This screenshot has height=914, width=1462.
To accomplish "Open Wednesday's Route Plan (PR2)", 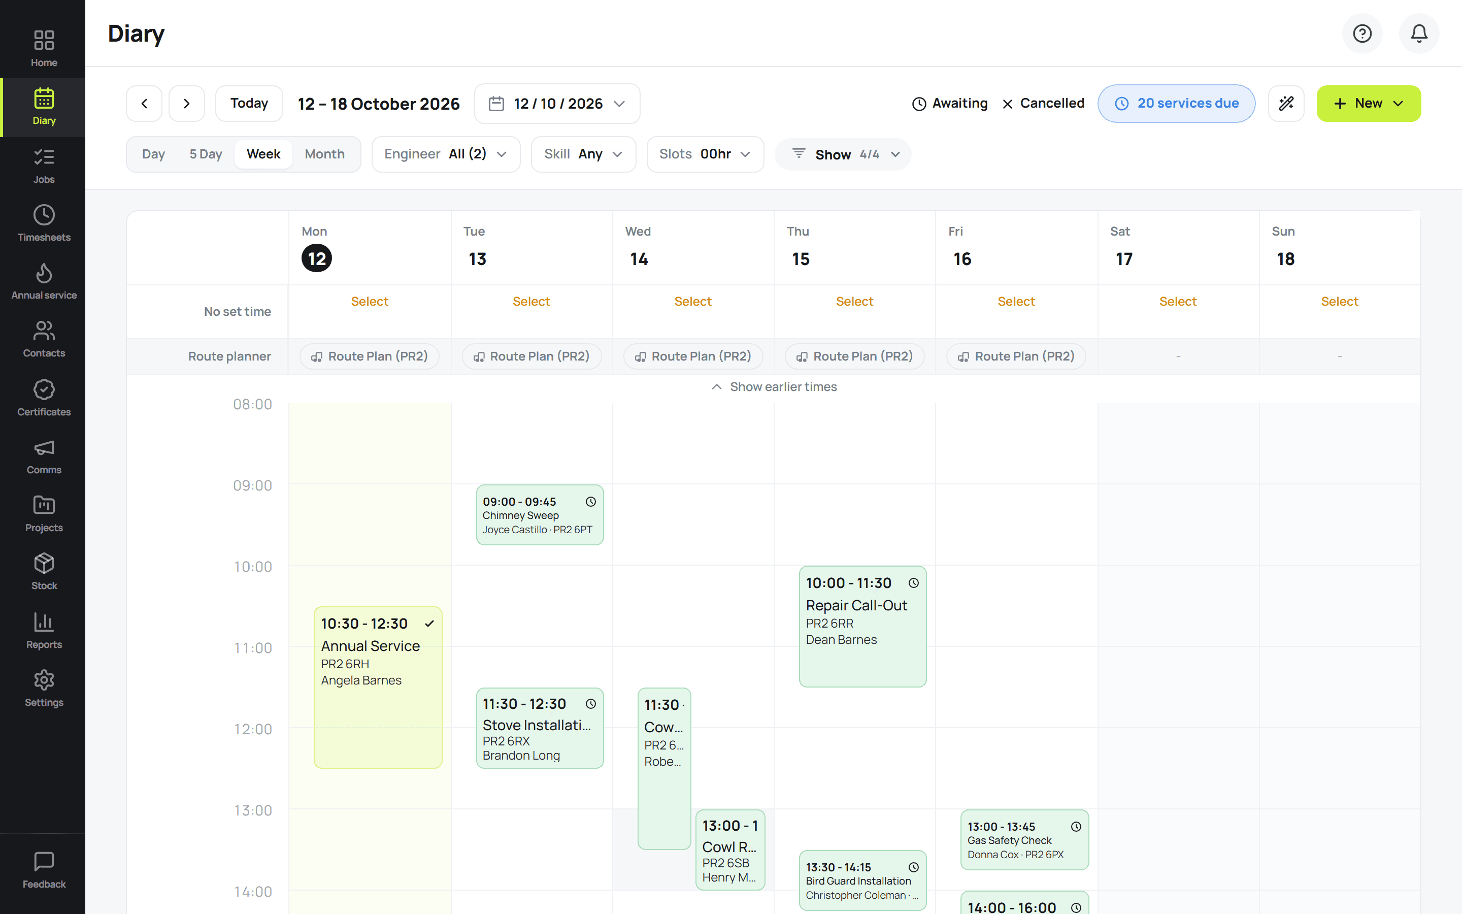I will point(693,356).
